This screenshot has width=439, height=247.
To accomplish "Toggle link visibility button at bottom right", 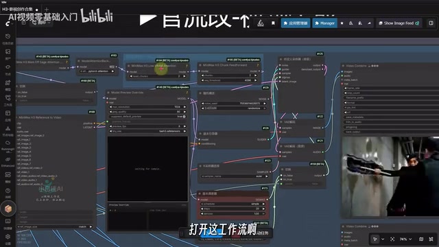I will pyautogui.click(x=431, y=239).
